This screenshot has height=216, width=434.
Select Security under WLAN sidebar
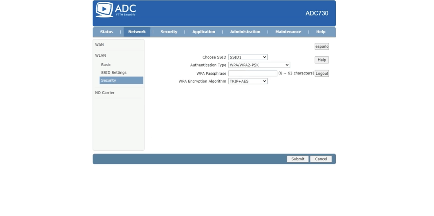coord(108,80)
